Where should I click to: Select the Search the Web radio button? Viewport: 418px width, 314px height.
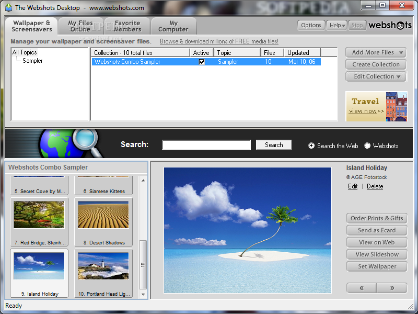(x=311, y=146)
